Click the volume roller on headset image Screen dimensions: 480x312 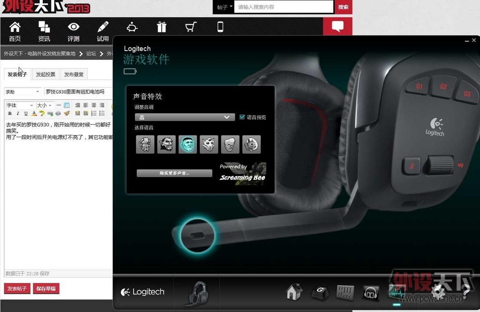(x=440, y=165)
